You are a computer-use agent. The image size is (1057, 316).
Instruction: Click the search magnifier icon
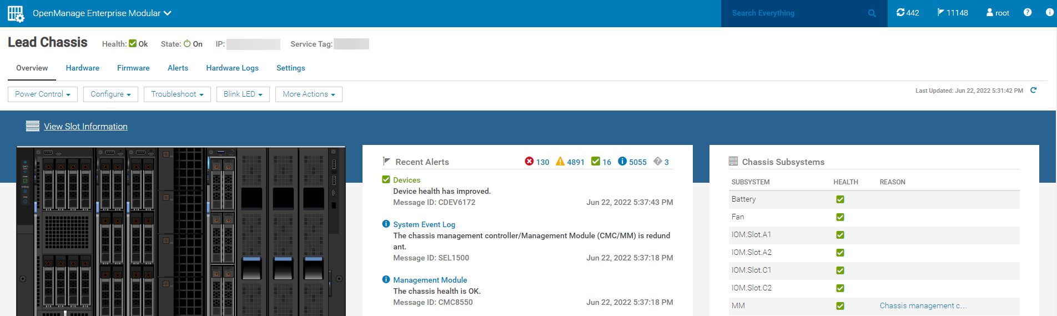pos(872,13)
